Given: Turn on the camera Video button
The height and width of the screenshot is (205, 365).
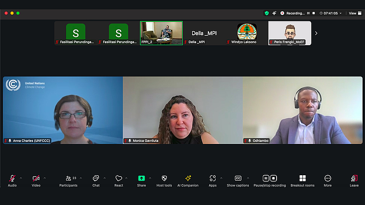Looking at the screenshot, I should 36,179.
